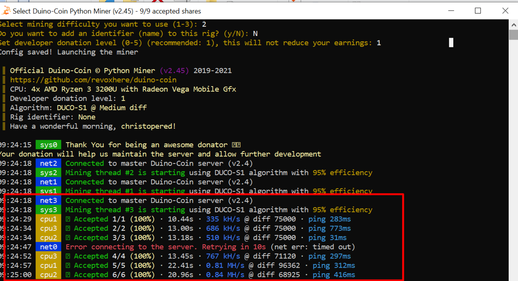The height and width of the screenshot is (281, 518).
Task: Click the blue net0 badge
Action: 48,247
